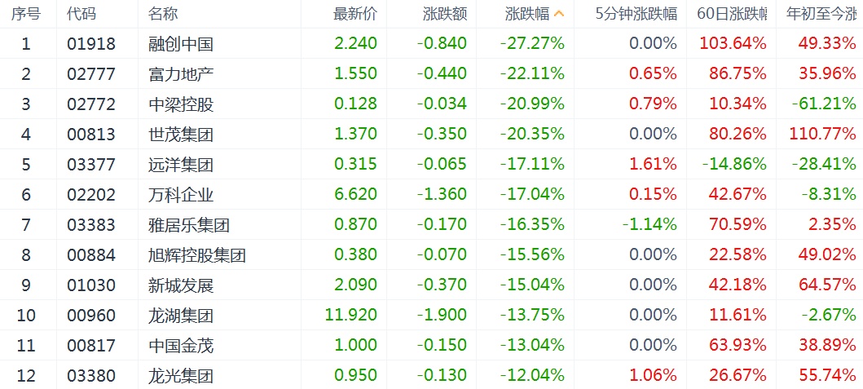Open 旭辉控股集团 stock details
The width and height of the screenshot is (863, 389).
(x=197, y=255)
